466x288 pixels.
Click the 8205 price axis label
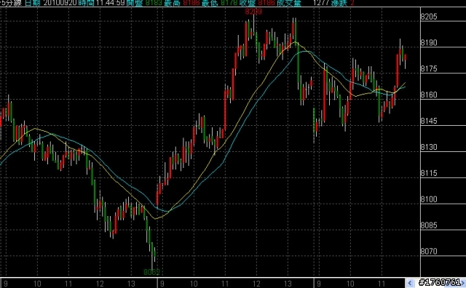429,17
